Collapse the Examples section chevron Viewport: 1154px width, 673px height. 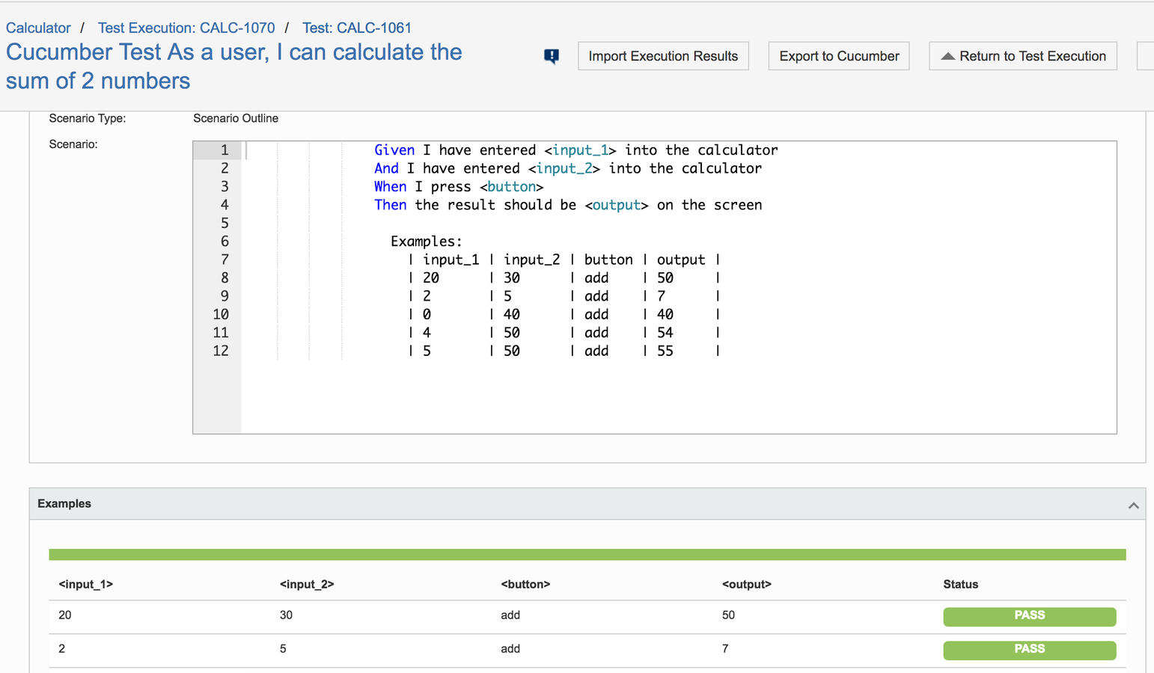[1133, 505]
